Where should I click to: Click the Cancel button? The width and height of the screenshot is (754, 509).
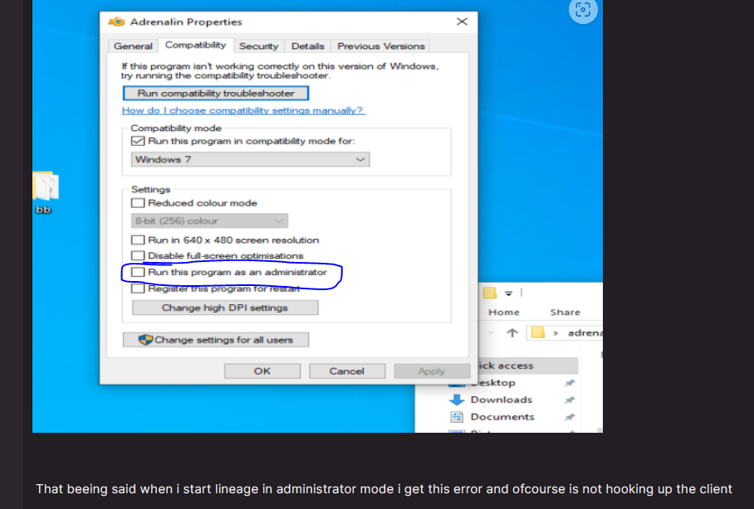pos(347,371)
